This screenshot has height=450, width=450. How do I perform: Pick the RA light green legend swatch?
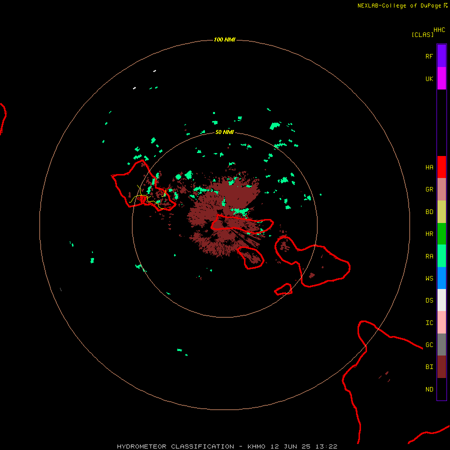coord(441,256)
